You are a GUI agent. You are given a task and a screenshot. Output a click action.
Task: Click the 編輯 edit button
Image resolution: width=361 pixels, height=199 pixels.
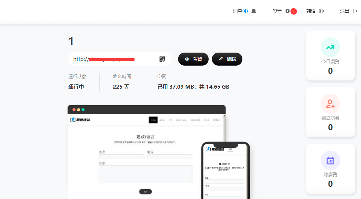227,59
